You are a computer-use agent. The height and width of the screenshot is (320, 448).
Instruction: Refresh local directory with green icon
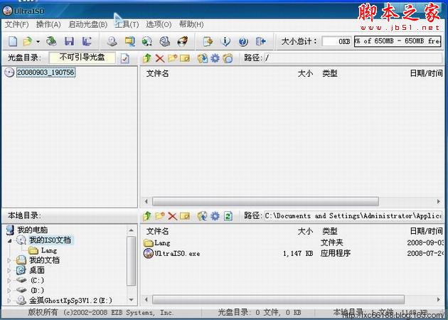228,216
